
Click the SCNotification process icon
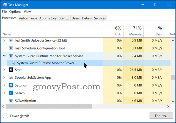coord(11,101)
